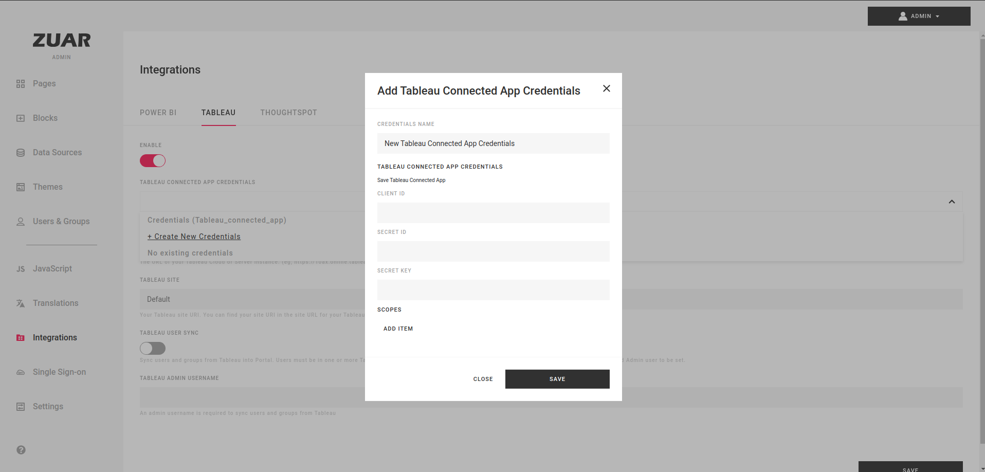Click the Translations language icon
The height and width of the screenshot is (472, 985).
21,303
